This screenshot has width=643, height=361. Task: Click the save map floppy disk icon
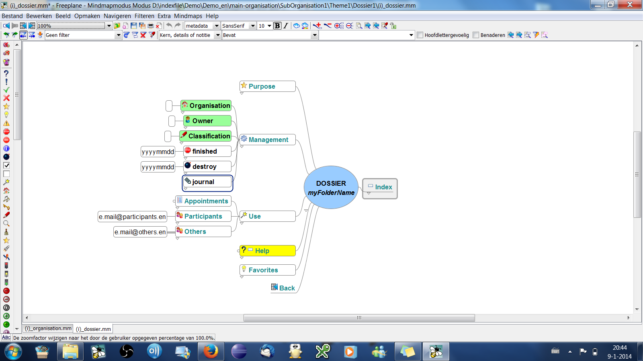[x=134, y=26]
